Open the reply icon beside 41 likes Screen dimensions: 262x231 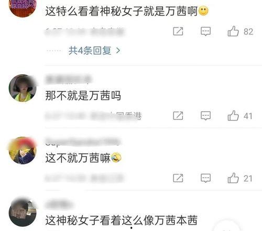(206, 116)
